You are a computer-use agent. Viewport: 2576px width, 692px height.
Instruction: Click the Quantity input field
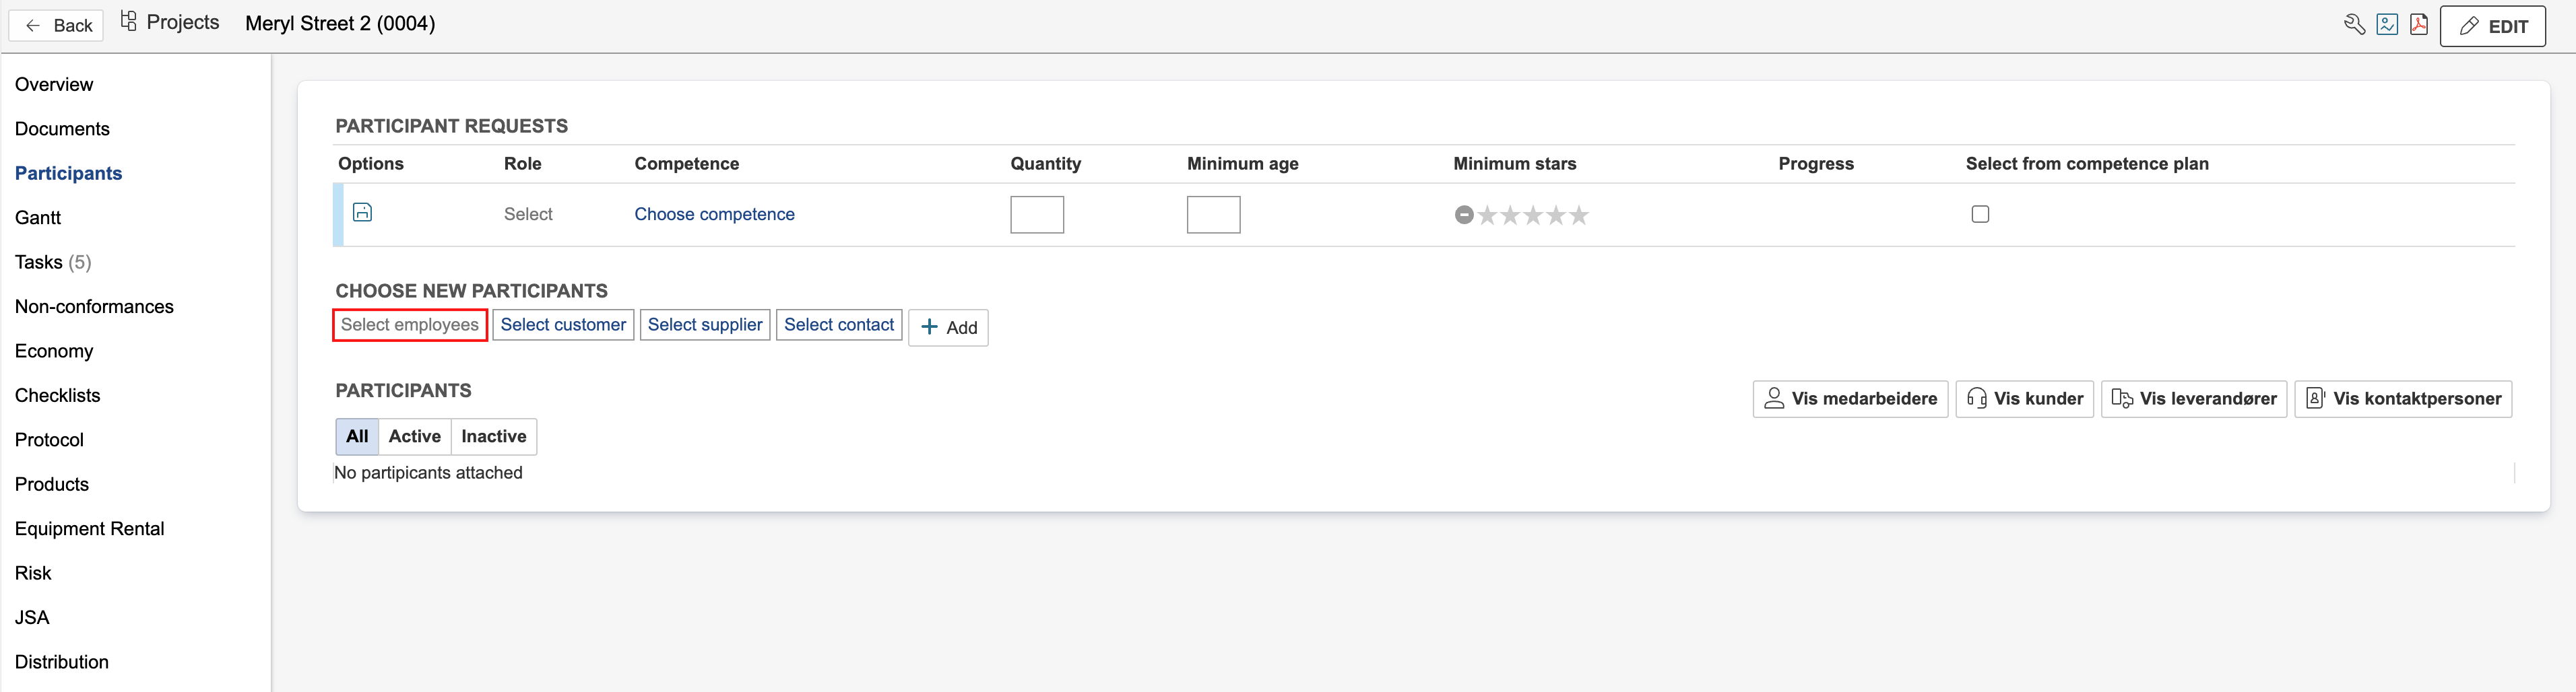(1036, 215)
